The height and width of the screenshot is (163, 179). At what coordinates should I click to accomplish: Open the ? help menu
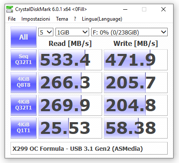(x=75, y=19)
